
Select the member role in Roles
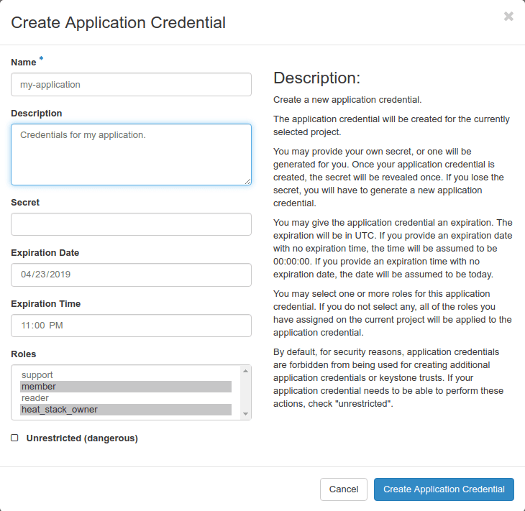click(x=39, y=387)
